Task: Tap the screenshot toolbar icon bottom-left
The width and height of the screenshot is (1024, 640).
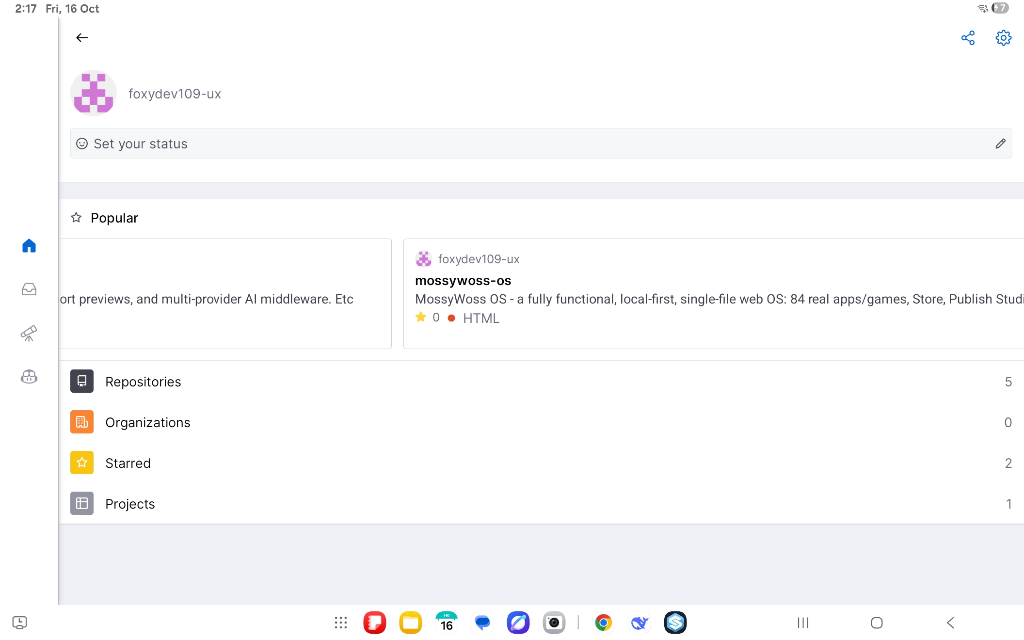Action: [x=19, y=623]
